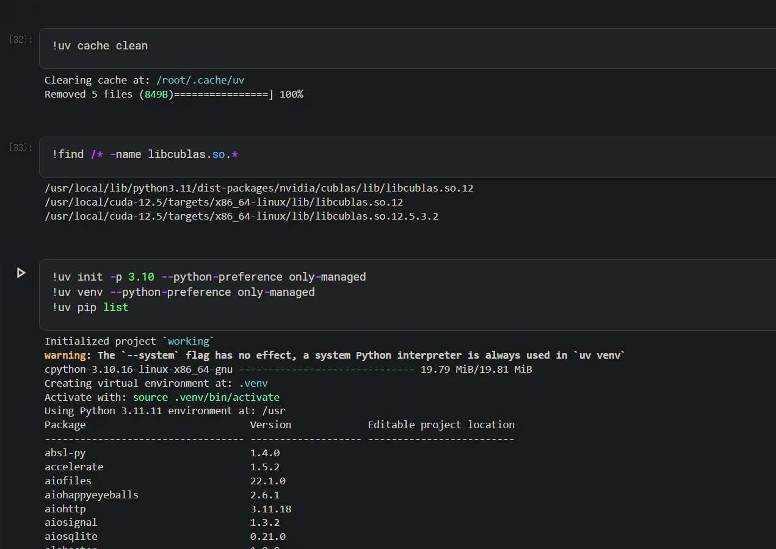Click the /root/.cache/uv path in output

coord(200,80)
